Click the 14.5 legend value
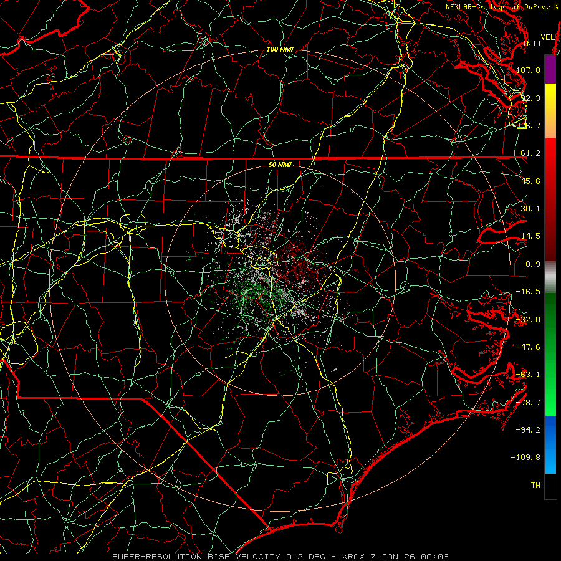561x561 pixels. [x=530, y=236]
